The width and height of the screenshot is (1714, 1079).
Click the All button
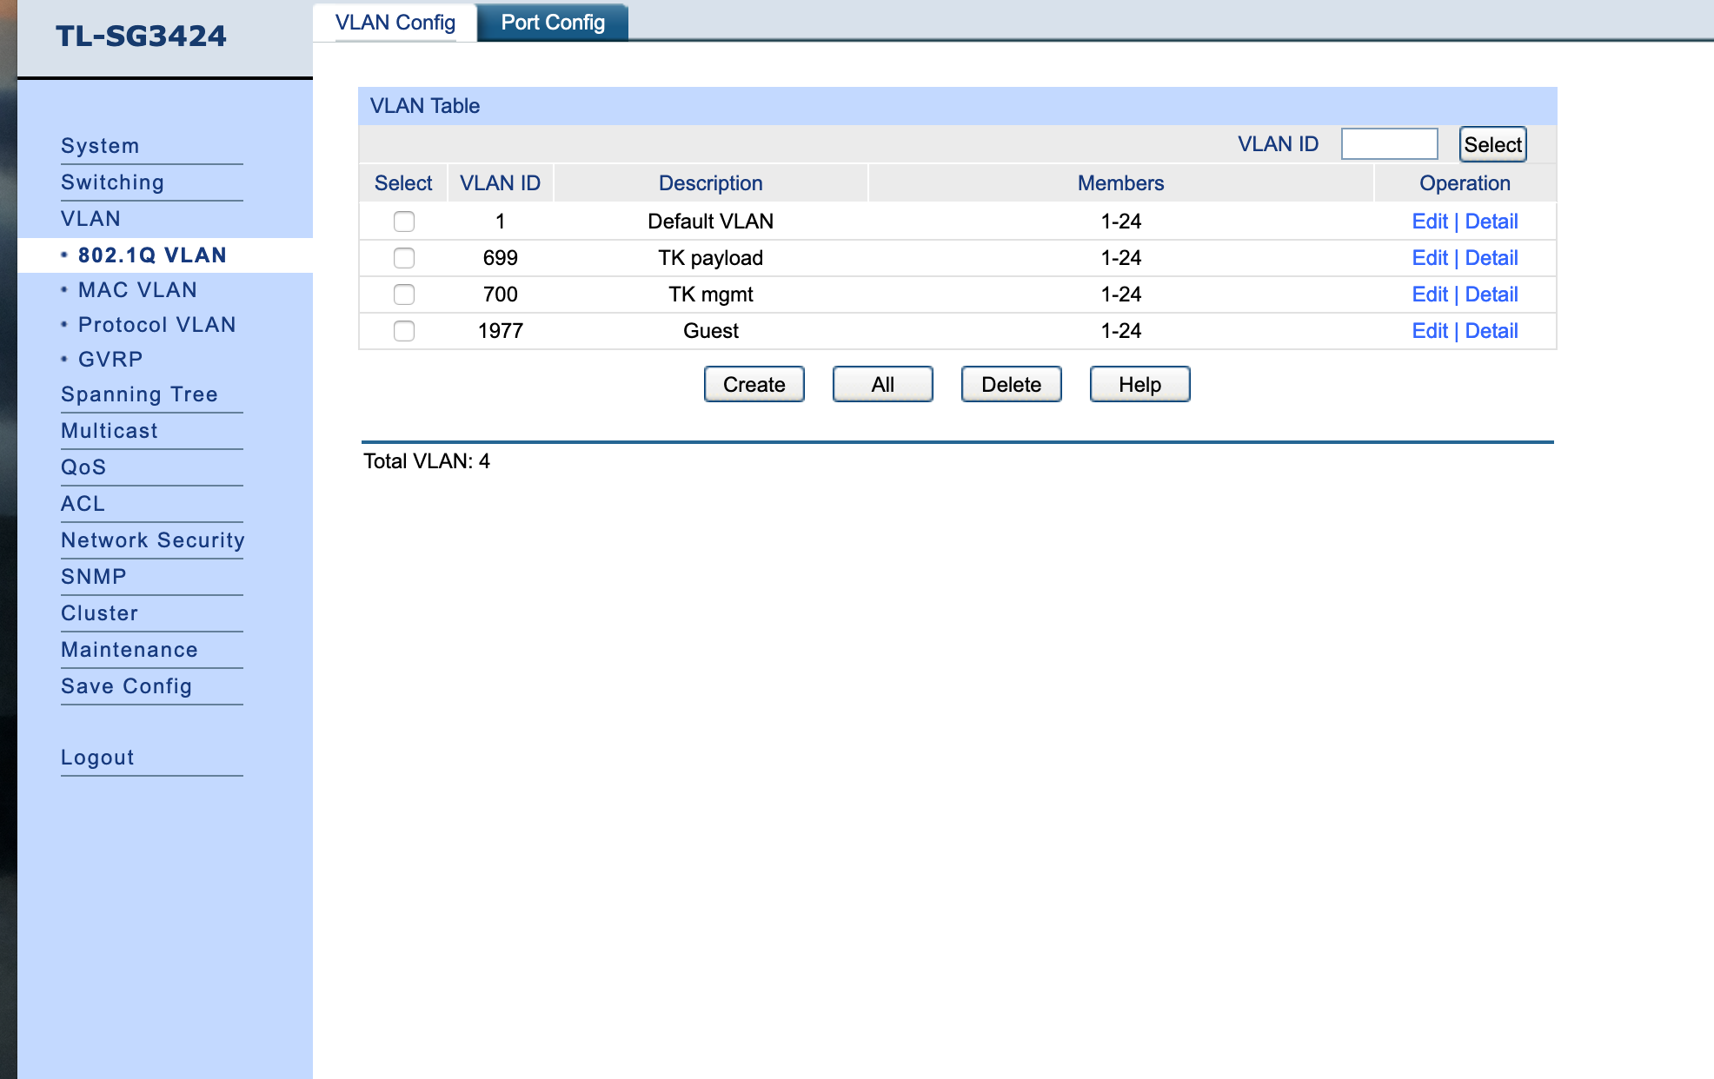coord(882,384)
